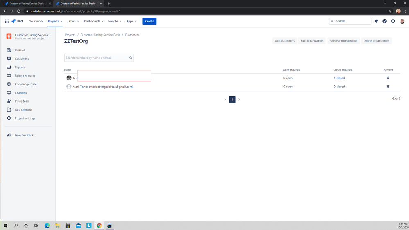Viewport: 409px width, 230px height.
Task: Go to the previous results page
Action: [226, 100]
